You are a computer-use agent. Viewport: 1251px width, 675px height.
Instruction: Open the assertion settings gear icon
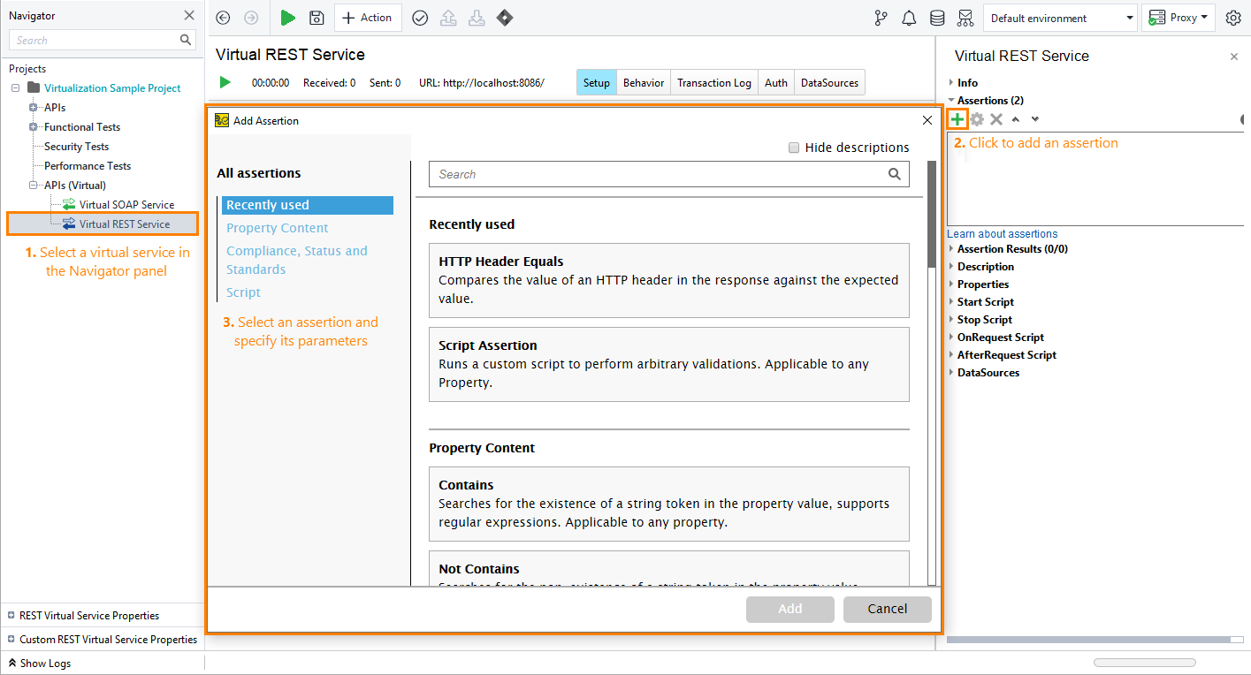pyautogui.click(x=976, y=118)
